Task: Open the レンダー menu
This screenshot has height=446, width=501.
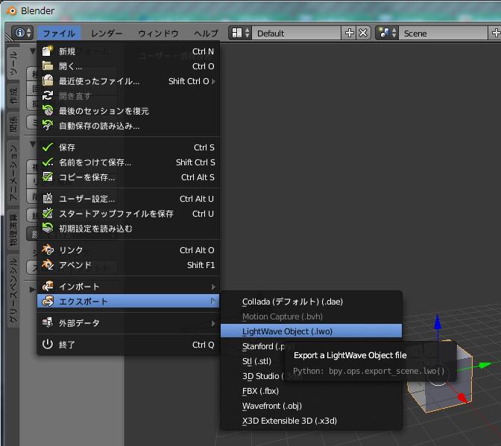Action: [x=107, y=34]
